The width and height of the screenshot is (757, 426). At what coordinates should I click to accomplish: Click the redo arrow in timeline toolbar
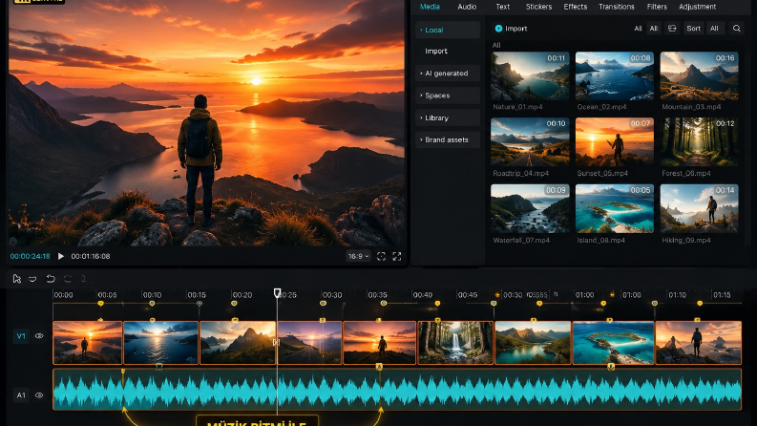68,279
